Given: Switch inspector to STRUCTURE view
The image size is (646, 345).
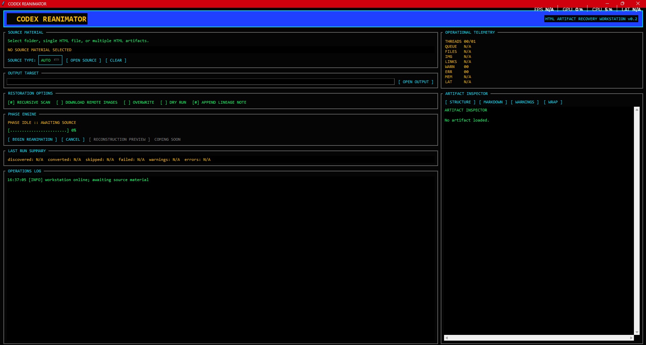Looking at the screenshot, I should (x=460, y=102).
